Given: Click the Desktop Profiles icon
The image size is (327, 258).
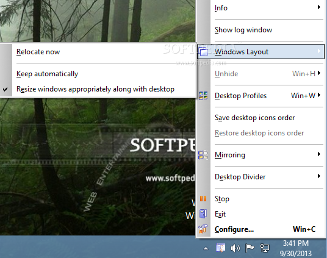Looking at the screenshot, I should click(203, 96).
